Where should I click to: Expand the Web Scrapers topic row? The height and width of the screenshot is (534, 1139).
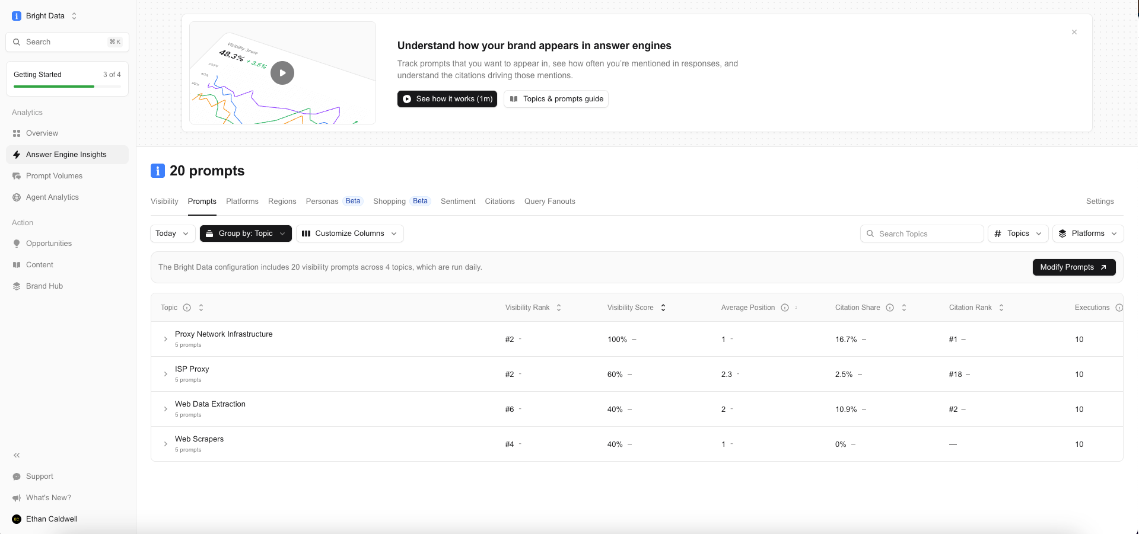click(166, 444)
